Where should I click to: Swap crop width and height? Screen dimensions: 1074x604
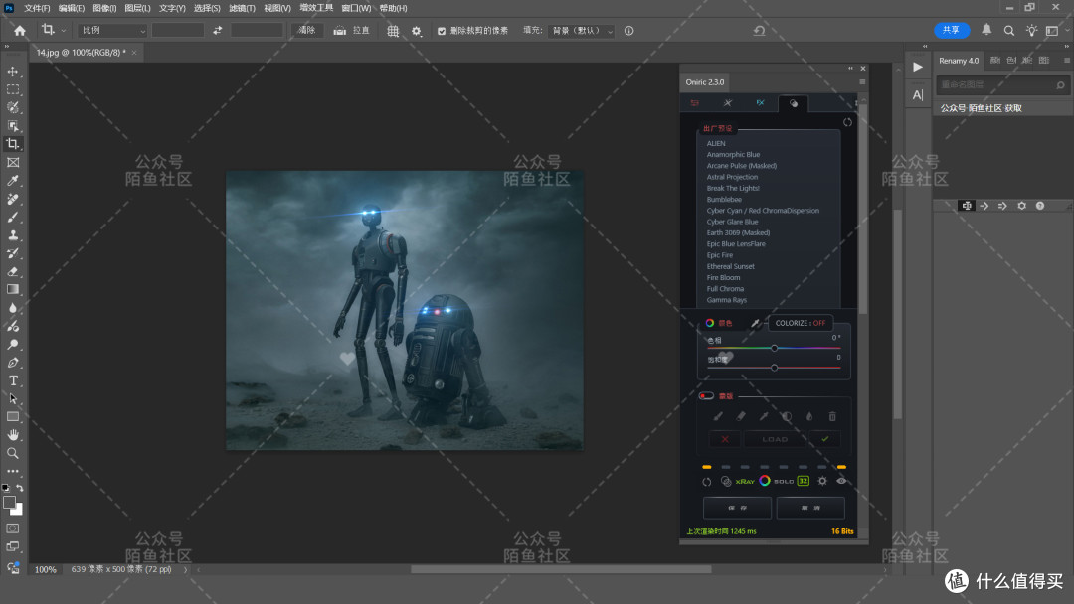pos(217,30)
